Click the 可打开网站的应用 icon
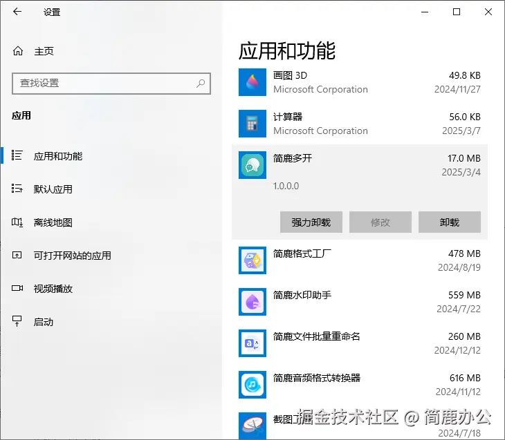The width and height of the screenshot is (505, 440). [17, 255]
